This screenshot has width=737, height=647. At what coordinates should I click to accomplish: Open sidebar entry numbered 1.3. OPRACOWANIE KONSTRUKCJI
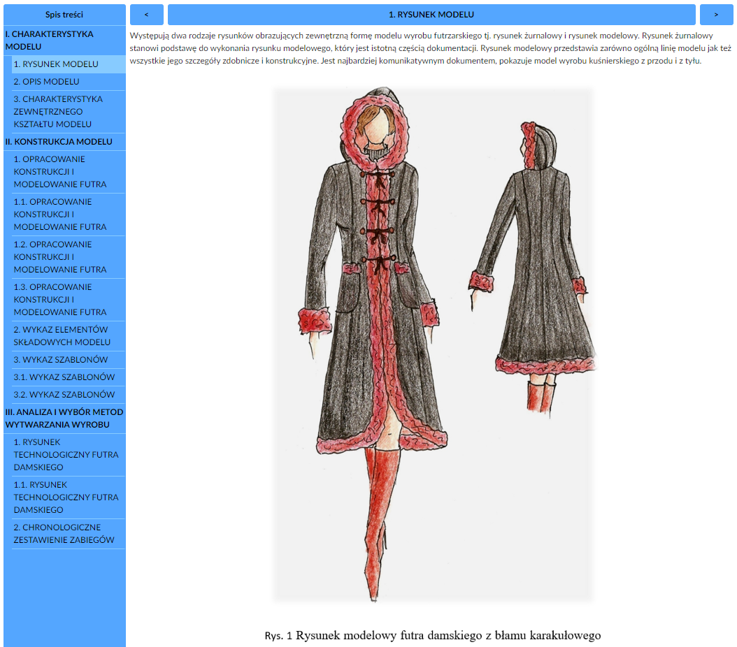[x=69, y=300]
